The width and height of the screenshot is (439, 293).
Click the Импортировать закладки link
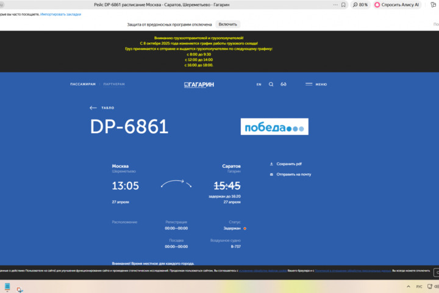(60, 14)
